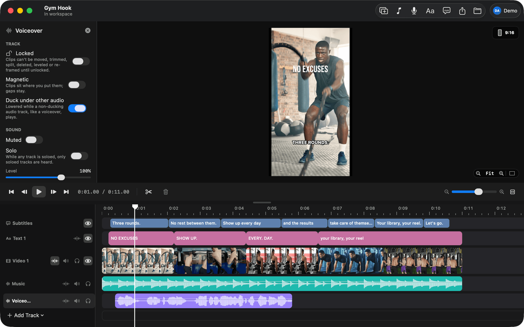Hide the Subtitles track
Image resolution: width=524 pixels, height=327 pixels.
pos(88,223)
